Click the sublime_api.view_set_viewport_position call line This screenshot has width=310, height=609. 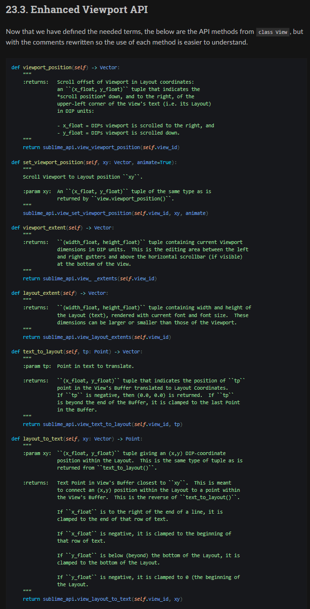click(115, 213)
